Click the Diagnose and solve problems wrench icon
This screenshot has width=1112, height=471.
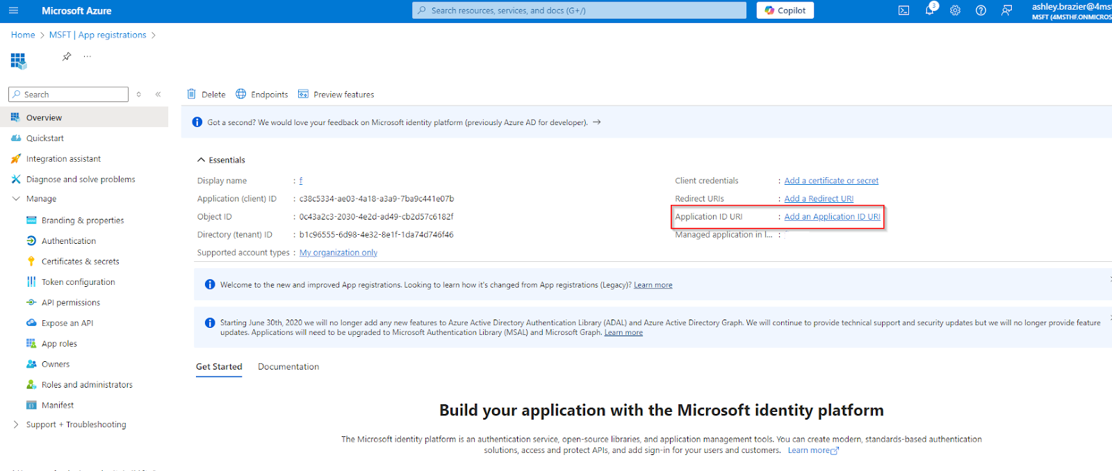coord(16,179)
